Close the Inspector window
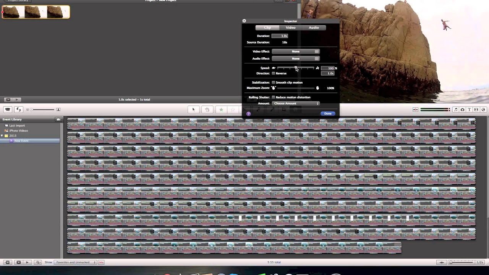 coord(244,21)
